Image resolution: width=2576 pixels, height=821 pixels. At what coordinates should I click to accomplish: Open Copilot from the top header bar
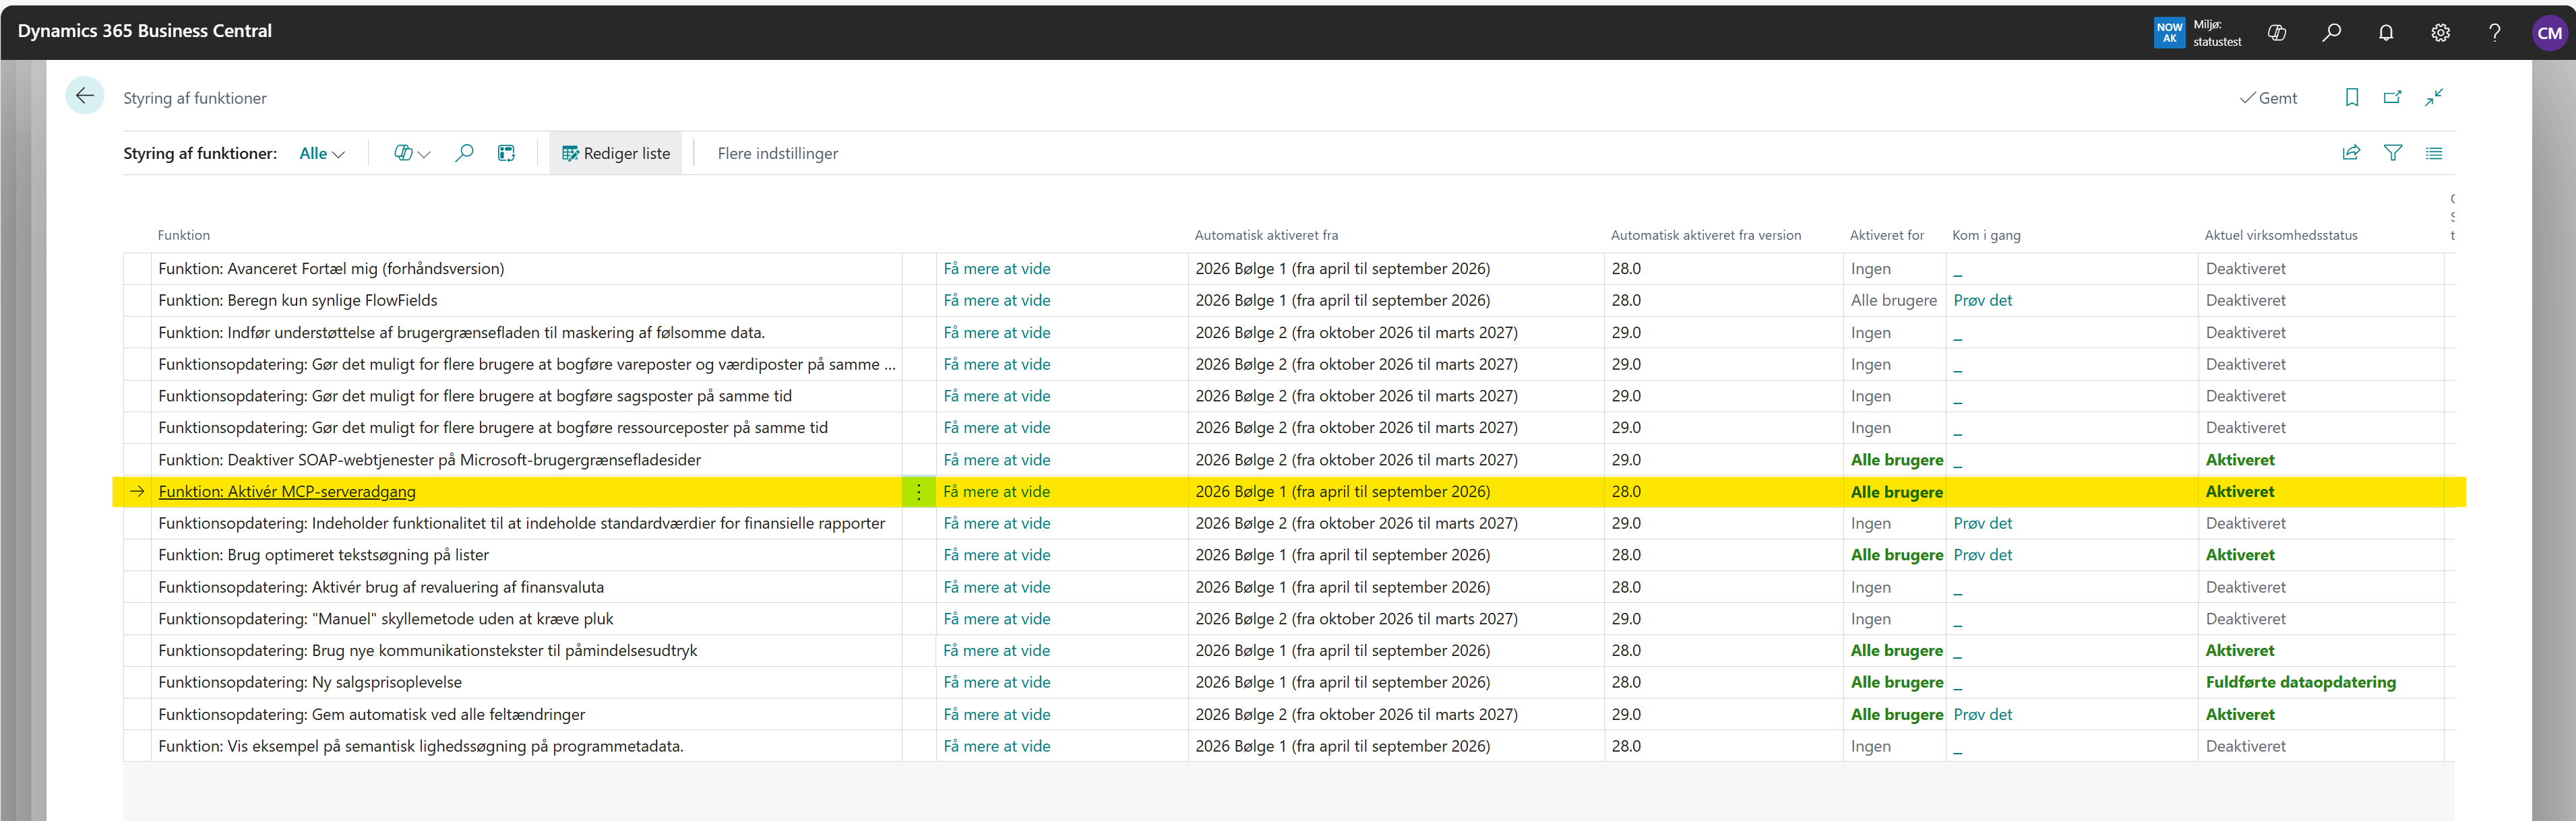(x=2277, y=33)
